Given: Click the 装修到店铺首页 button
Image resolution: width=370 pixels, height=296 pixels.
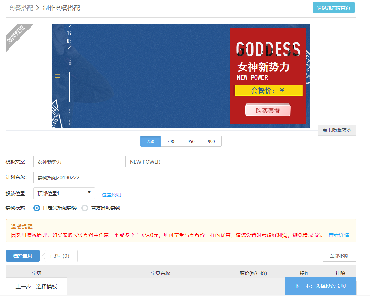Looking at the screenshot, I should (333, 8).
